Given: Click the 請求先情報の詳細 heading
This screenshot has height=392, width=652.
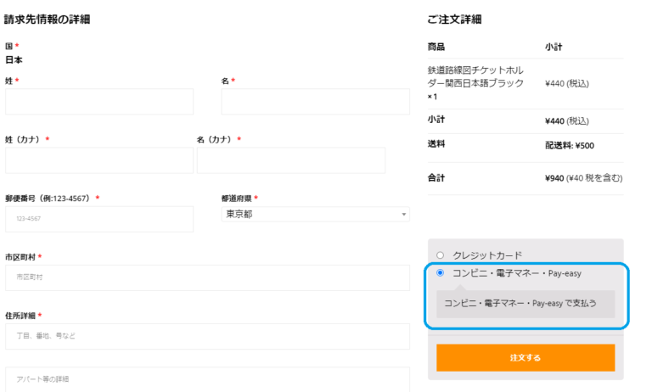Looking at the screenshot, I should [47, 20].
